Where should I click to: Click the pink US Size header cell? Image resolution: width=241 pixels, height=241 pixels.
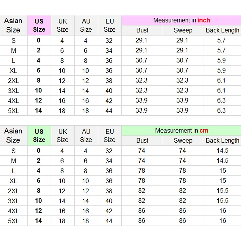point(39,25)
